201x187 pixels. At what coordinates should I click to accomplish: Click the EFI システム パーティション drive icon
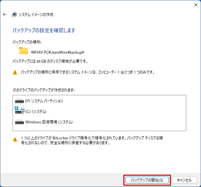pyautogui.click(x=20, y=101)
